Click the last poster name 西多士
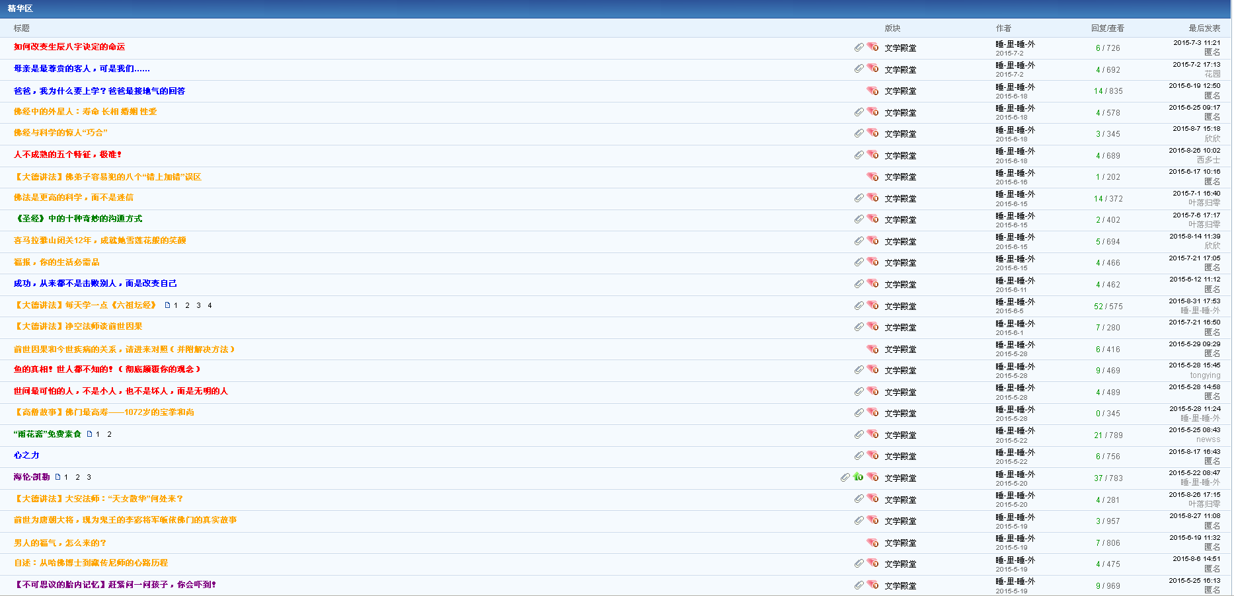 click(1208, 160)
